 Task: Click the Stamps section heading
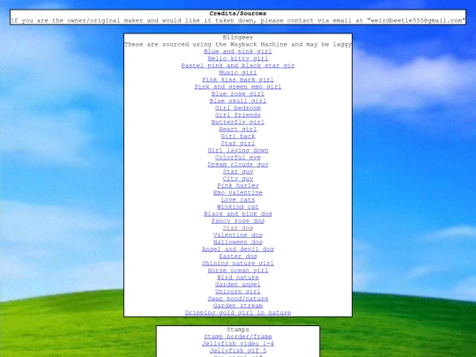click(x=238, y=330)
